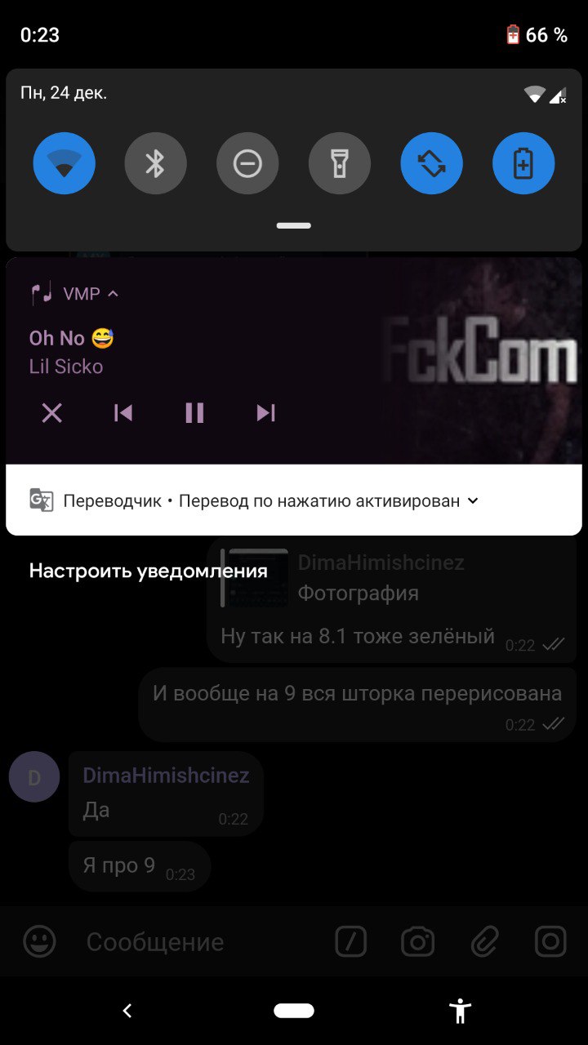Toggle the auto-rotate tile
The image size is (588, 1045).
point(432,163)
